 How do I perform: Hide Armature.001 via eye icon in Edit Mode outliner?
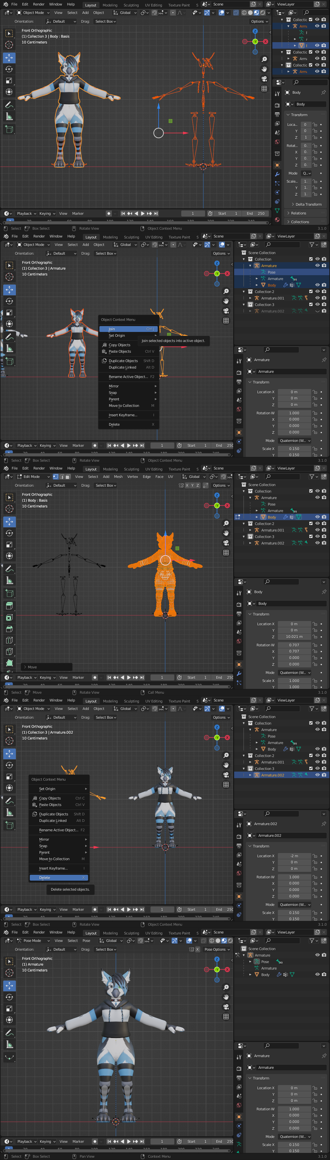(317, 530)
